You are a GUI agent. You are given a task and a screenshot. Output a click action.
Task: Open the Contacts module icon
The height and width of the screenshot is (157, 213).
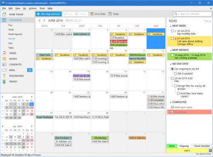[x=4, y=64]
